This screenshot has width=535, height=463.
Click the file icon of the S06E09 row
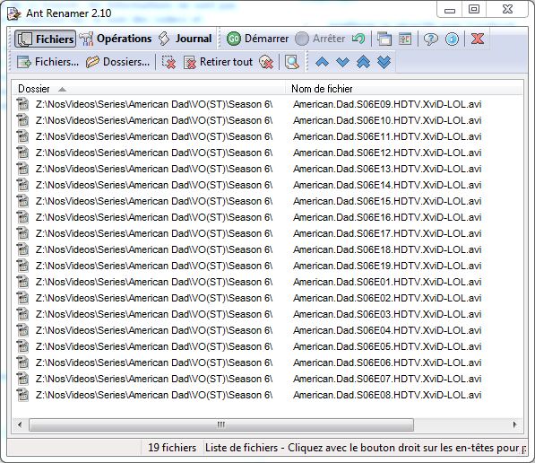point(23,104)
